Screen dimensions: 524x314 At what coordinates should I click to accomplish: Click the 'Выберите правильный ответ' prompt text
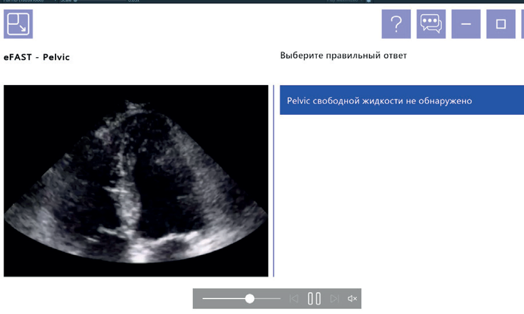click(x=343, y=55)
